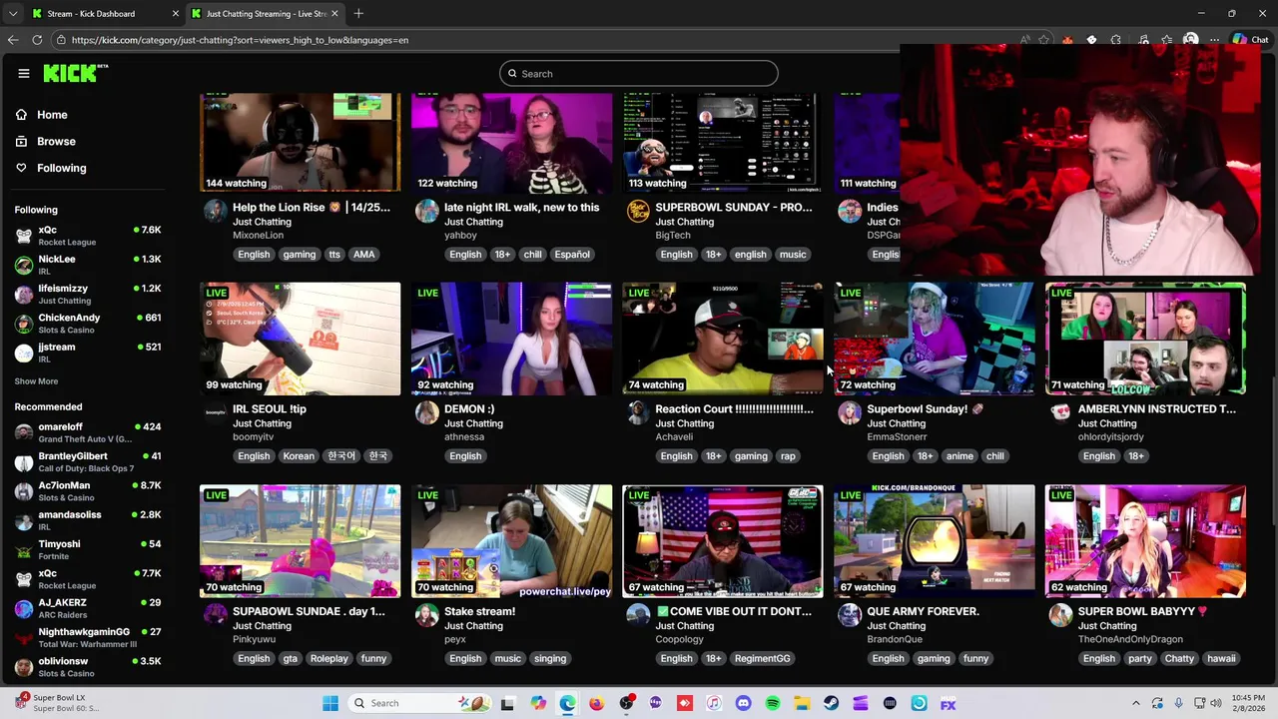The height and width of the screenshot is (719, 1278).
Task: Click peyx channel name link
Action: pos(454,639)
